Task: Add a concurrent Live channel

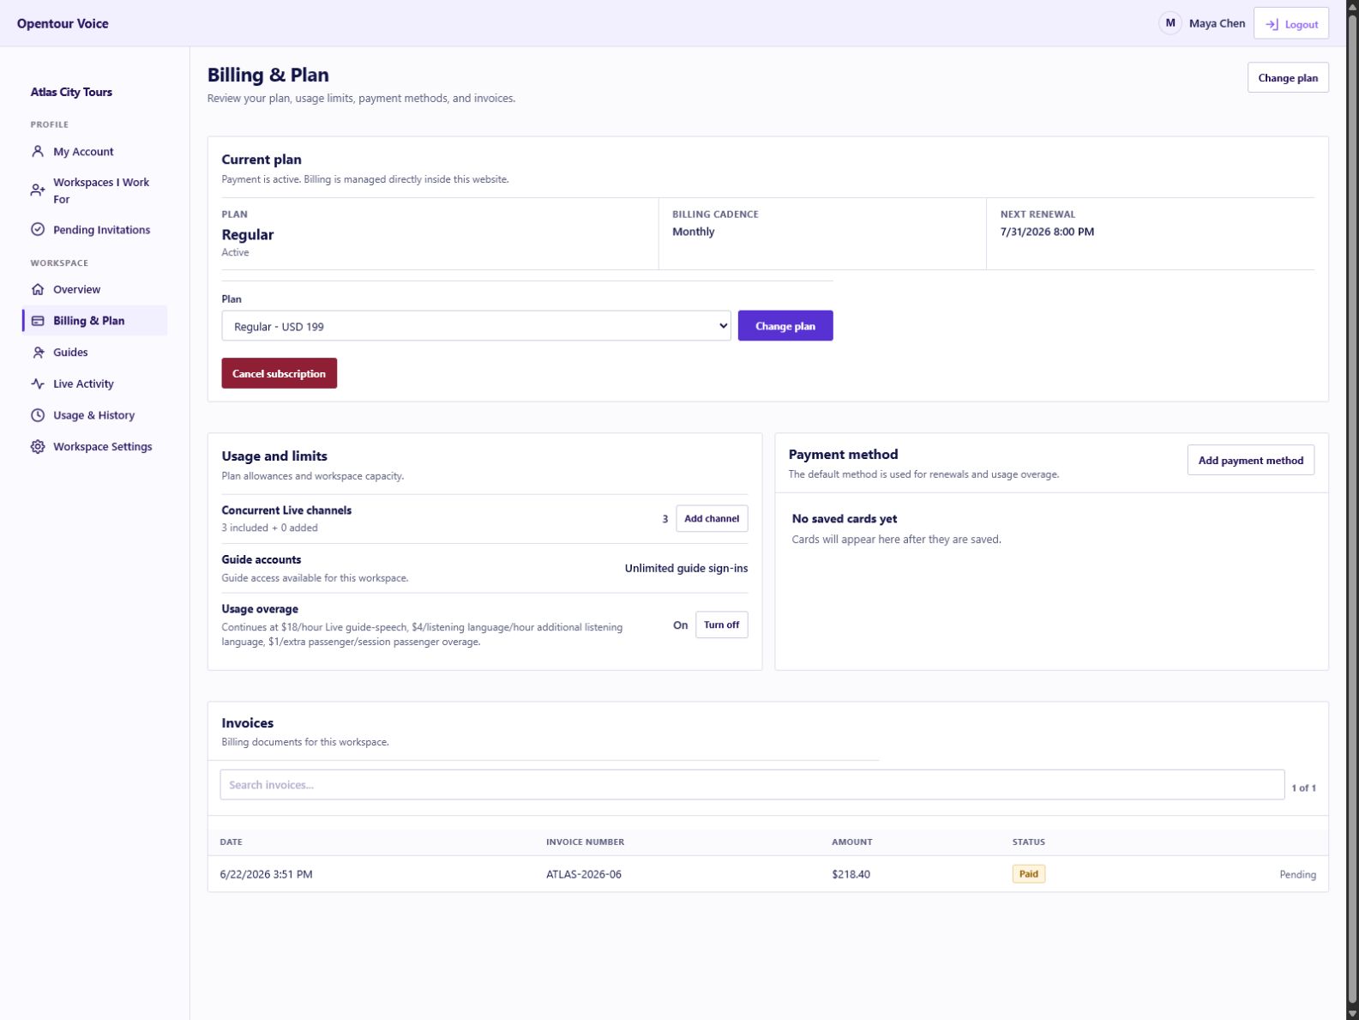Action: tap(712, 519)
